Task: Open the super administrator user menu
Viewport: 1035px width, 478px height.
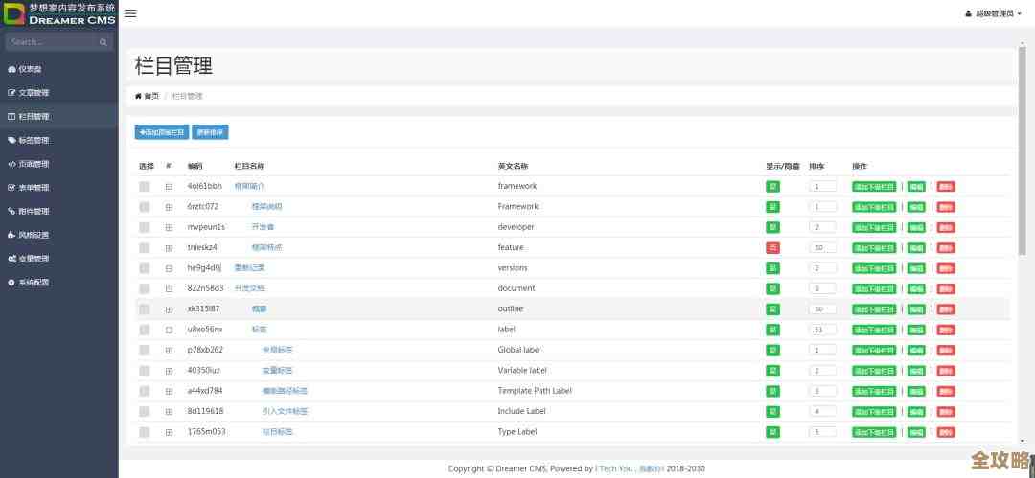Action: tap(996, 13)
